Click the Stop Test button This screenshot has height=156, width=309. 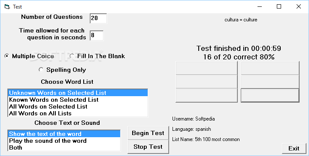pos(148,147)
